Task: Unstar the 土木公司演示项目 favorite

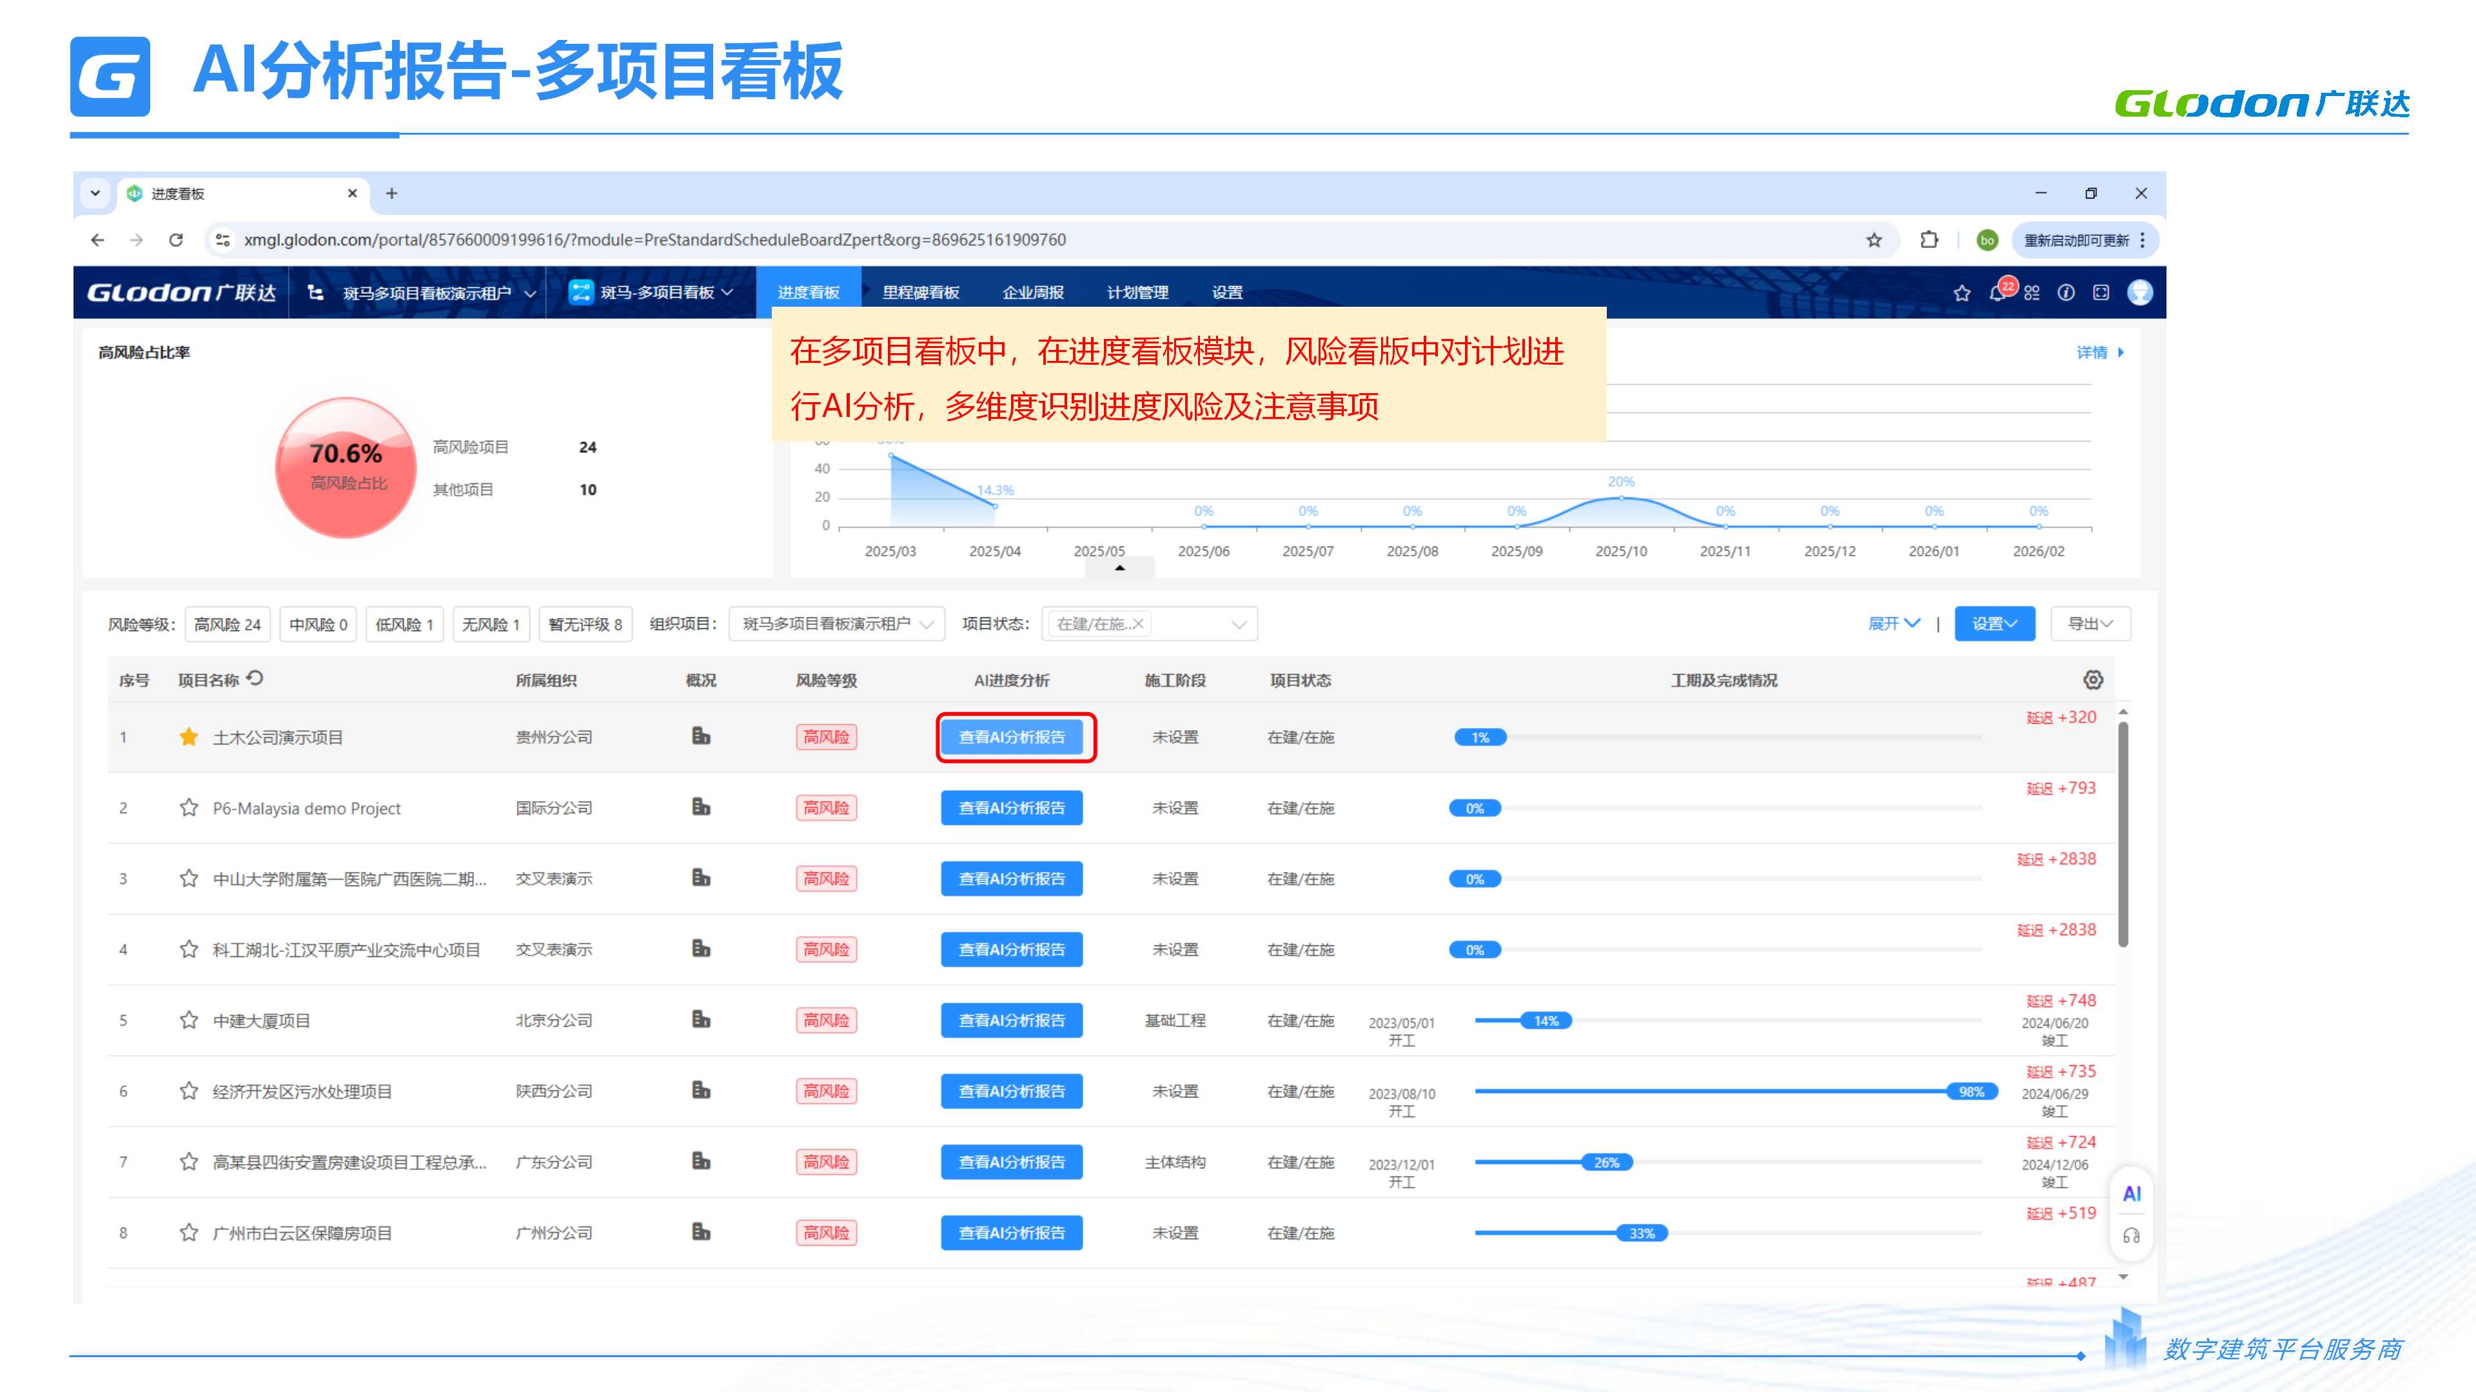Action: [190, 737]
